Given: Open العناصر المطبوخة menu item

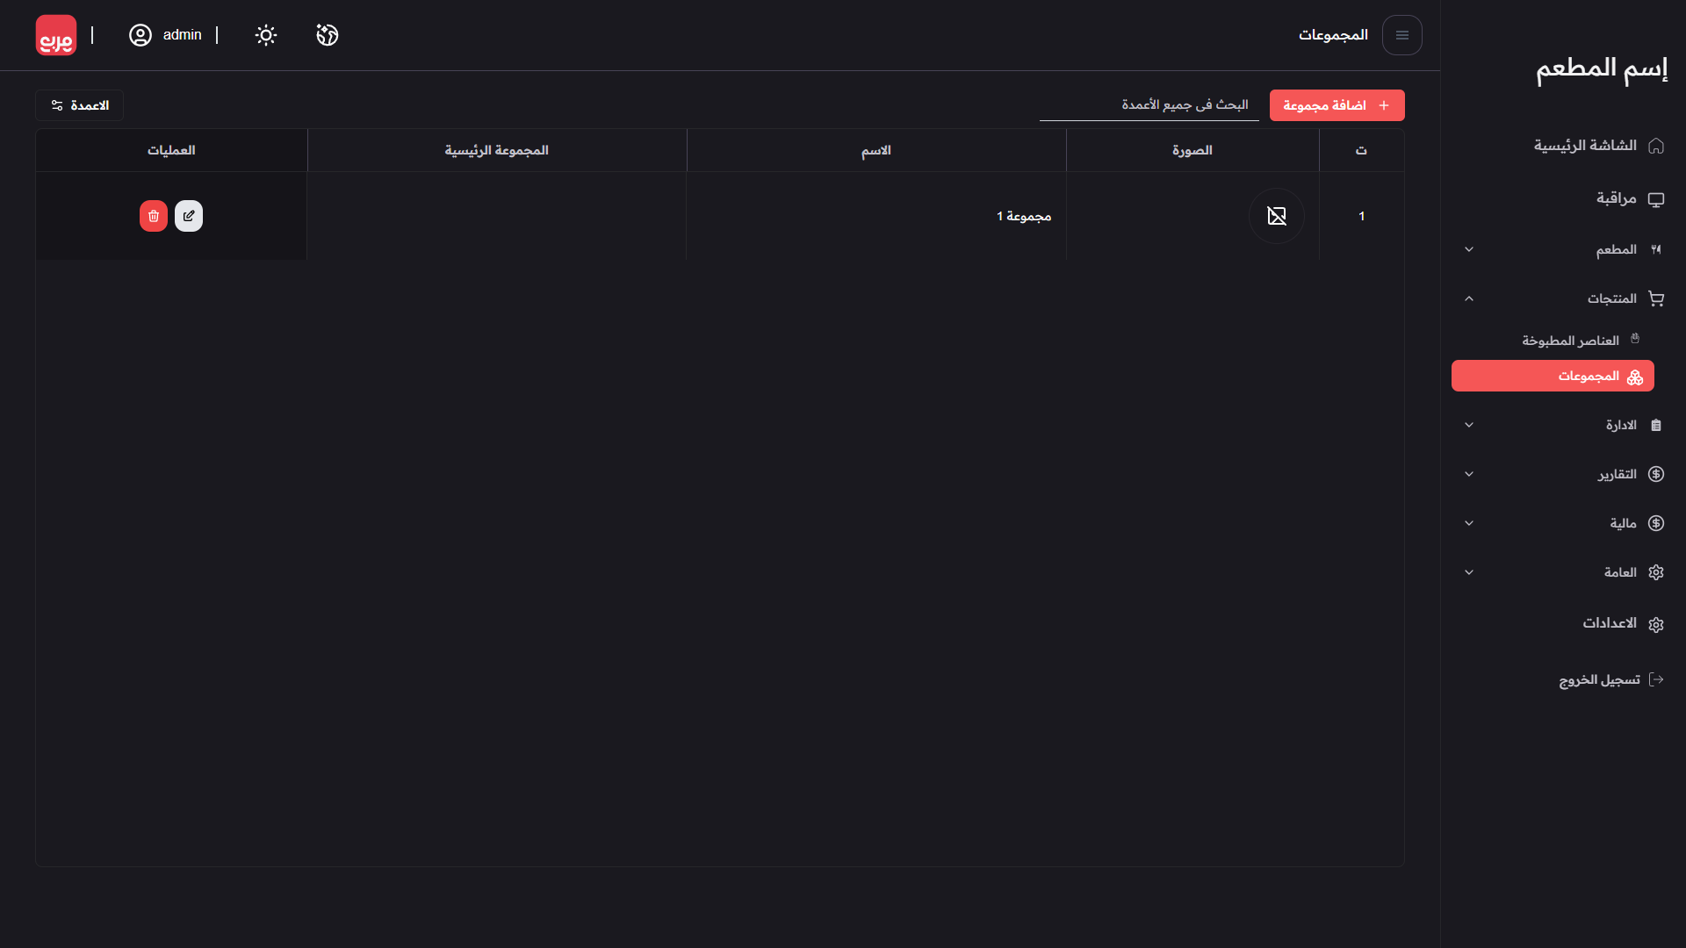Looking at the screenshot, I should tap(1571, 341).
